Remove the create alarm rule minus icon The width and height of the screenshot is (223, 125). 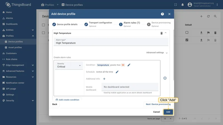pos(165,78)
